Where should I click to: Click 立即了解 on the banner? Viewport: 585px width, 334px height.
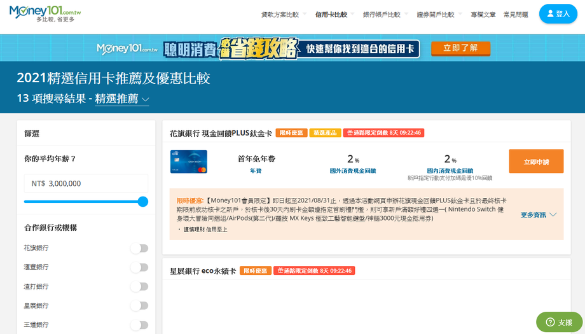click(460, 48)
